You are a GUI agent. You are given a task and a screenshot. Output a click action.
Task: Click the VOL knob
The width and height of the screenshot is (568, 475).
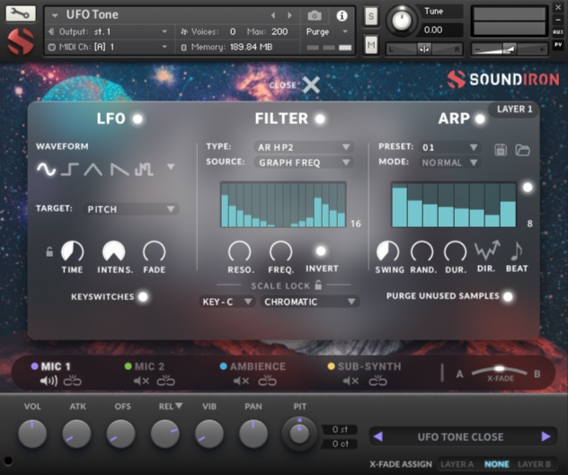(x=32, y=434)
